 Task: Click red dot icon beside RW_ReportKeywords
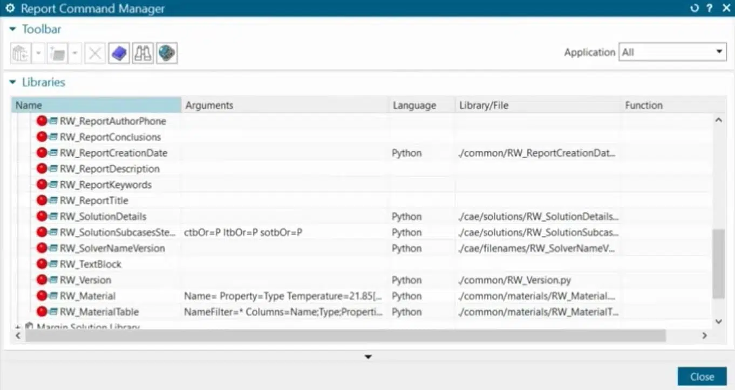pyautogui.click(x=42, y=185)
